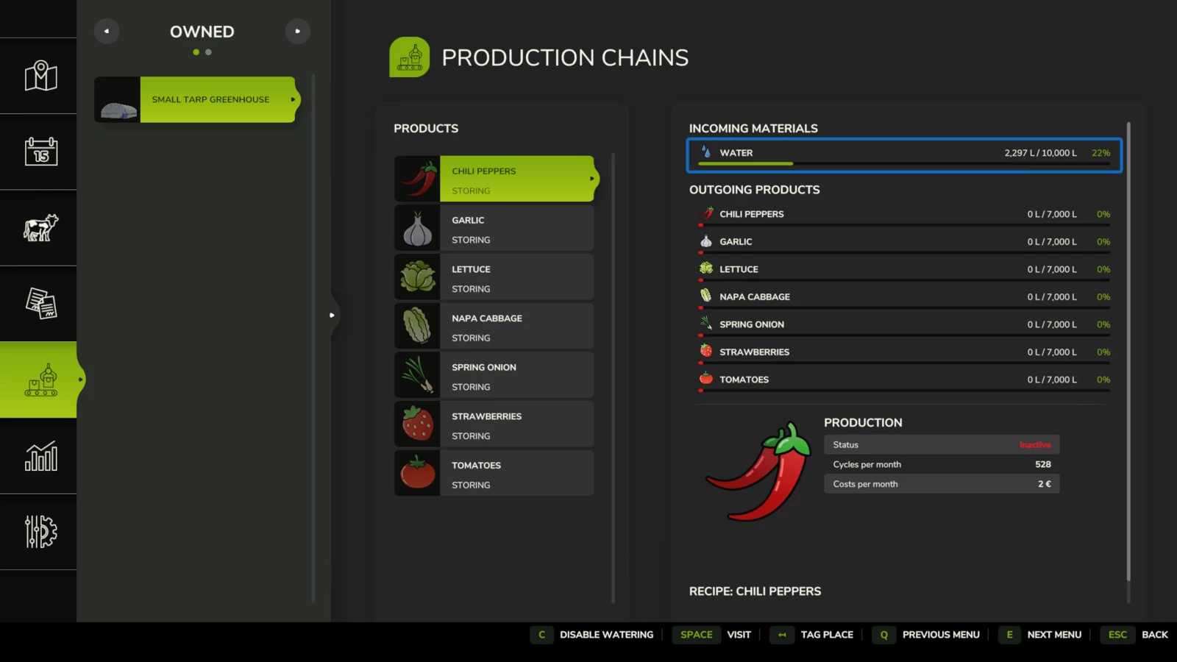This screenshot has height=662, width=1177.
Task: Select the production chains sidebar icon
Action: click(40, 380)
